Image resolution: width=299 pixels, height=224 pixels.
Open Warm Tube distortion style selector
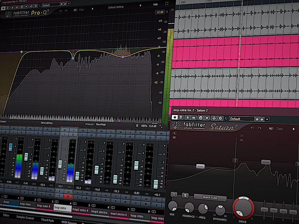[210, 198]
